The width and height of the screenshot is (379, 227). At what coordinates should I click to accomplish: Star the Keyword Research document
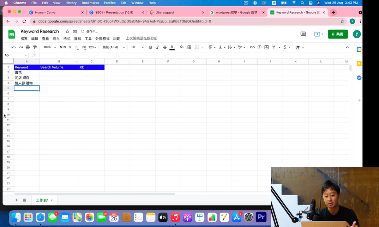67,32
